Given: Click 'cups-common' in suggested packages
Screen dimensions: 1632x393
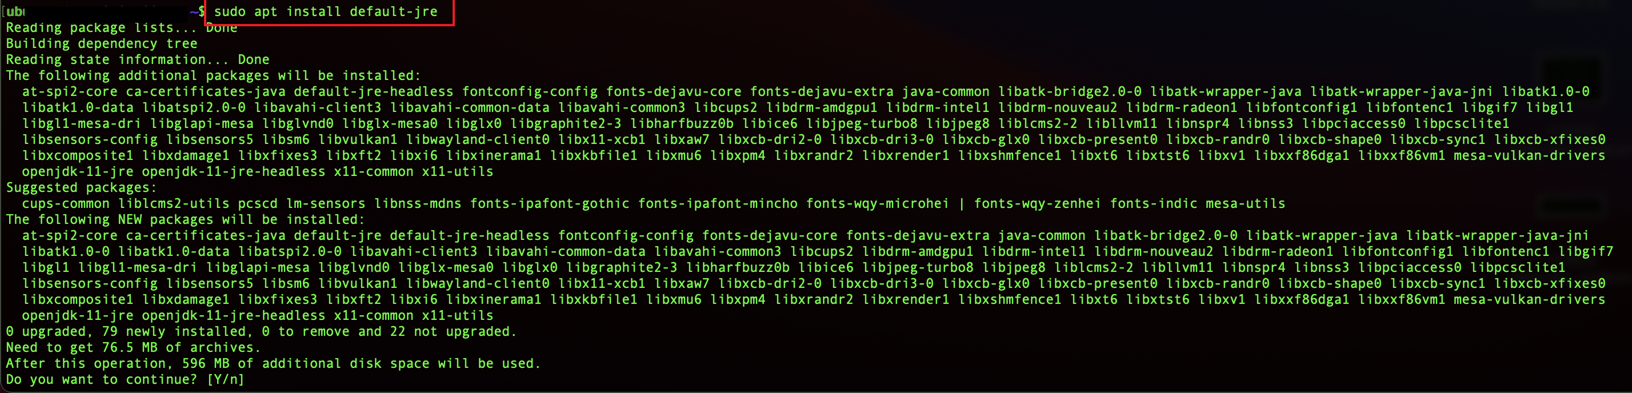Looking at the screenshot, I should (x=66, y=204).
